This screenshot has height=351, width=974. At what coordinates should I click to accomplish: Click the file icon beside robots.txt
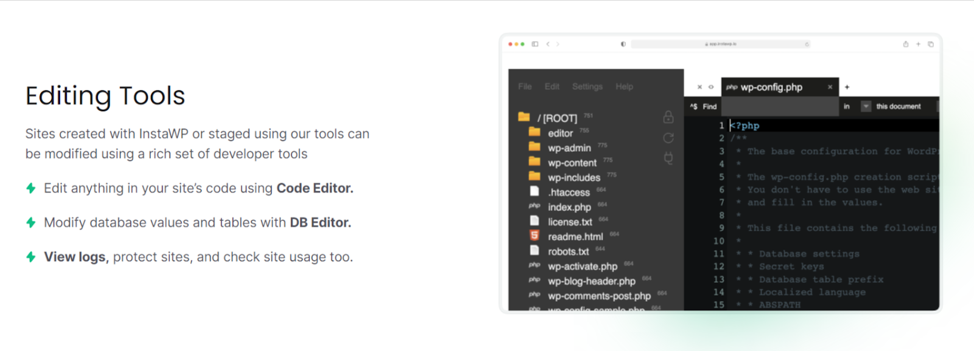coord(534,250)
